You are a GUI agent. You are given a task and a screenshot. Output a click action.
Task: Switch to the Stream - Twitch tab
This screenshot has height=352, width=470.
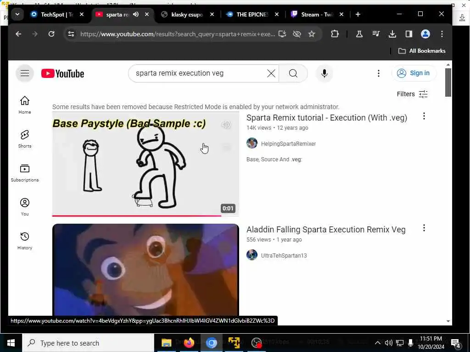pos(317,14)
